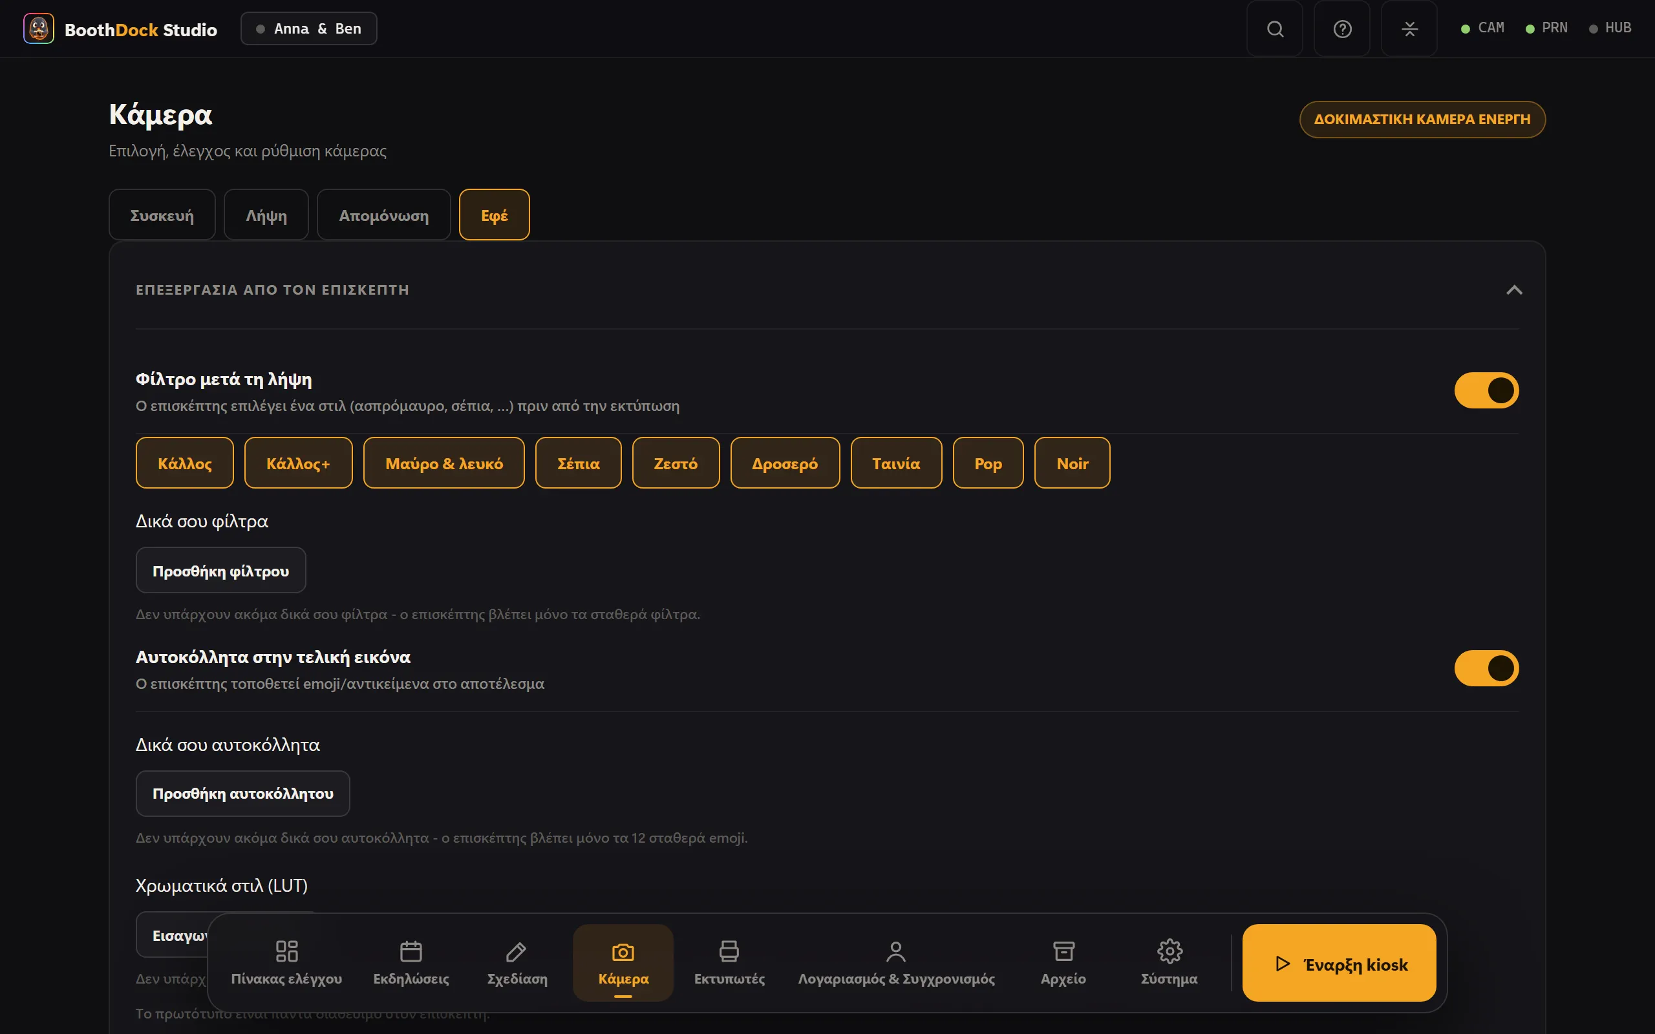Toggle the Ταινία filter chip

896,463
